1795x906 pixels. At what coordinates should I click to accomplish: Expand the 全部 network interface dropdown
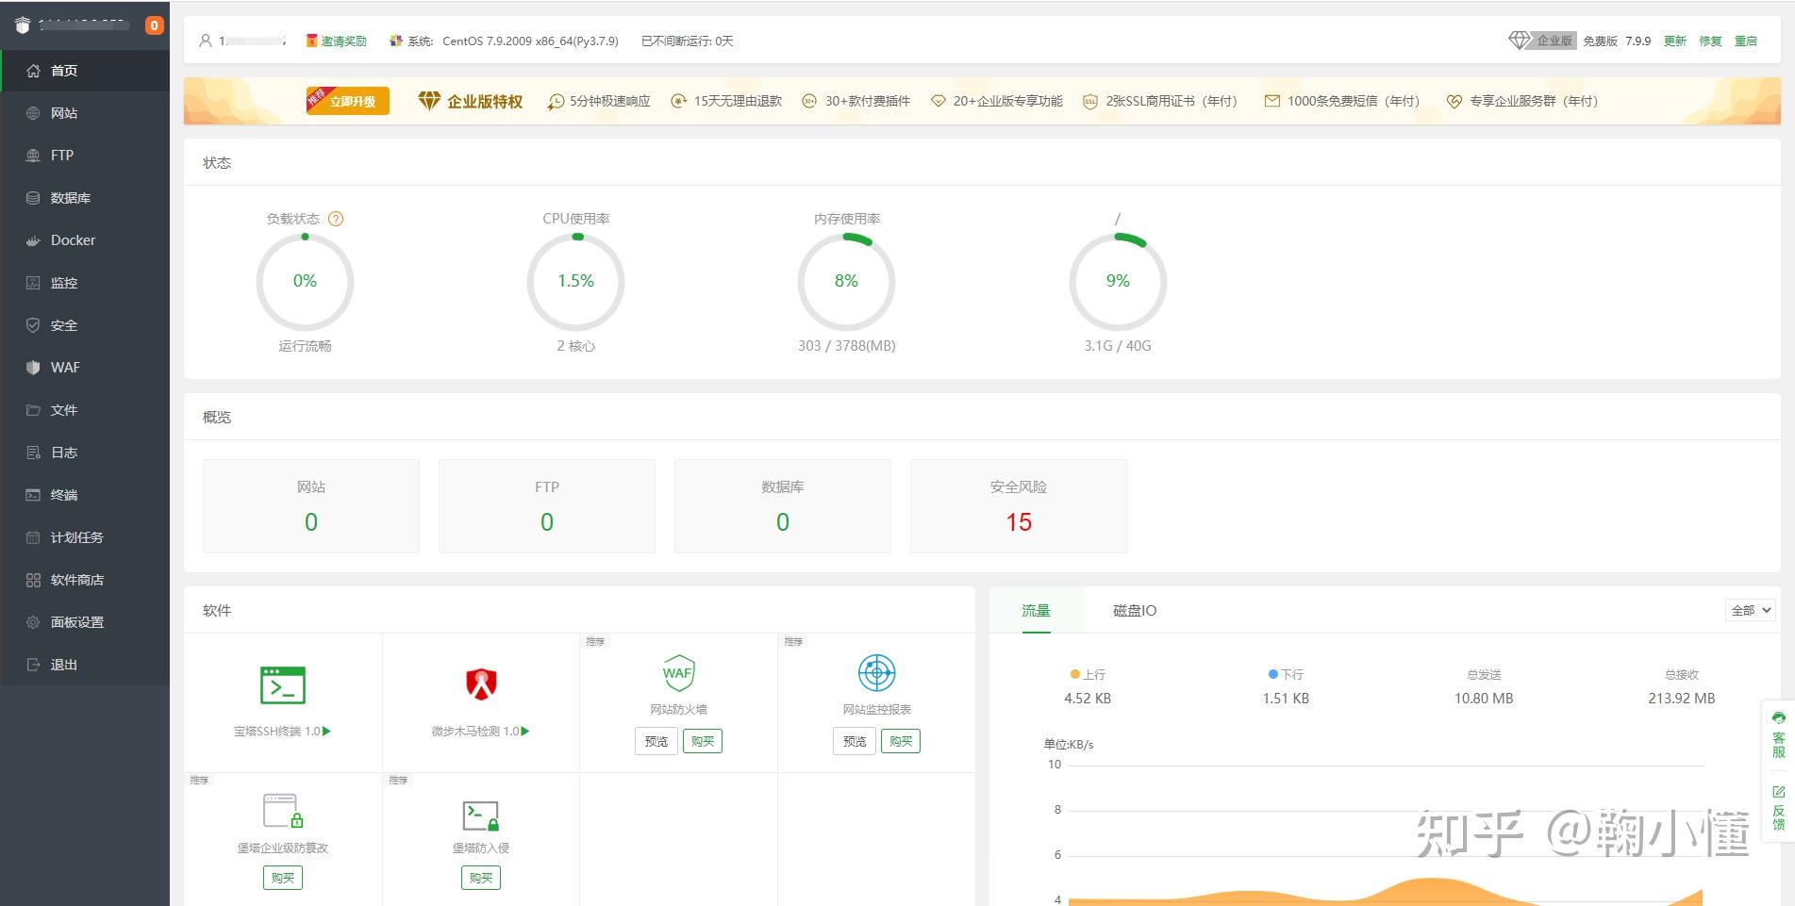(1751, 610)
